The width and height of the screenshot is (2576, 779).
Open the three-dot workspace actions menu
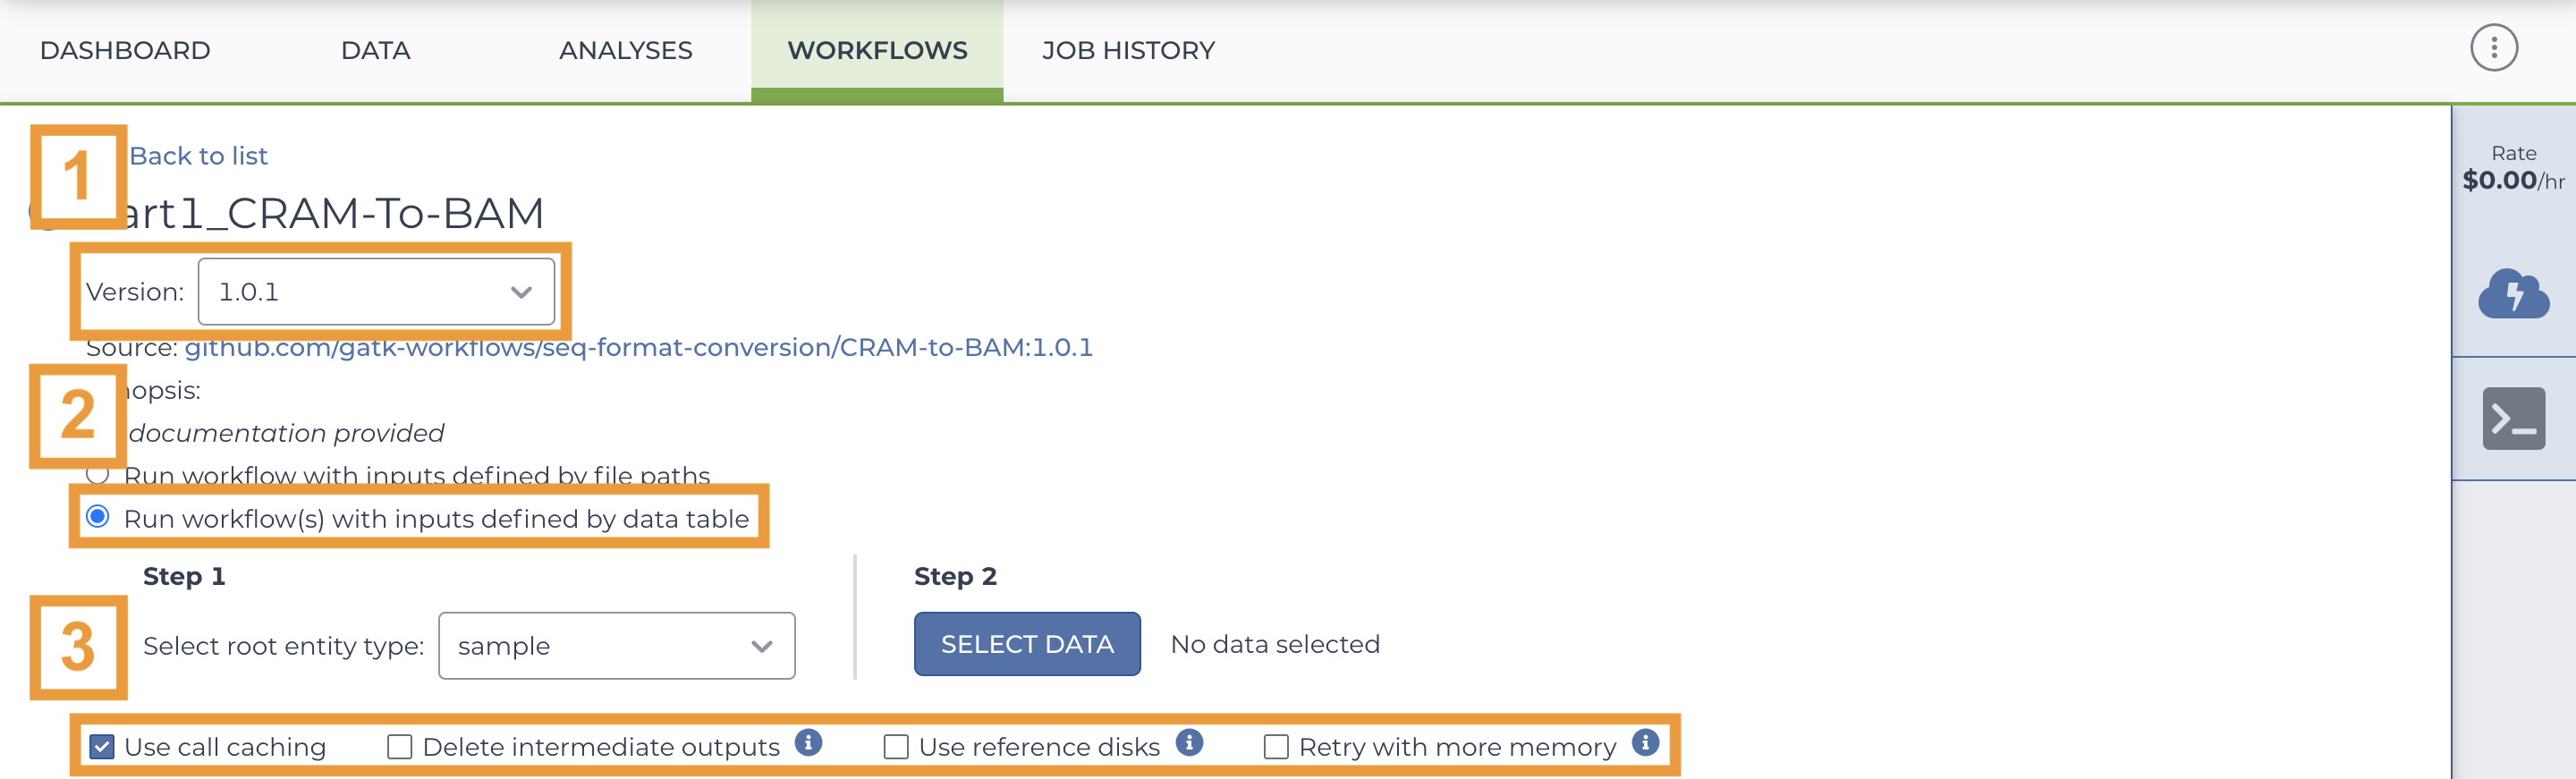pyautogui.click(x=2494, y=48)
